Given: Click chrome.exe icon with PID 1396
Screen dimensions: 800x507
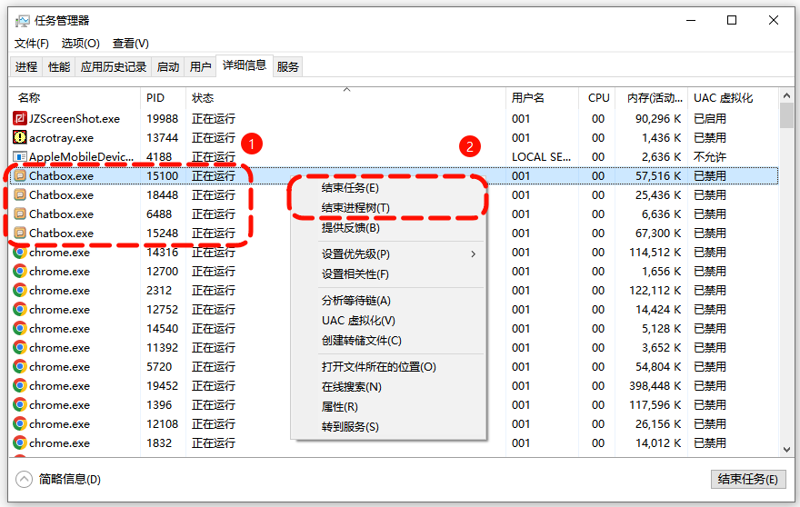Looking at the screenshot, I should coord(19,405).
